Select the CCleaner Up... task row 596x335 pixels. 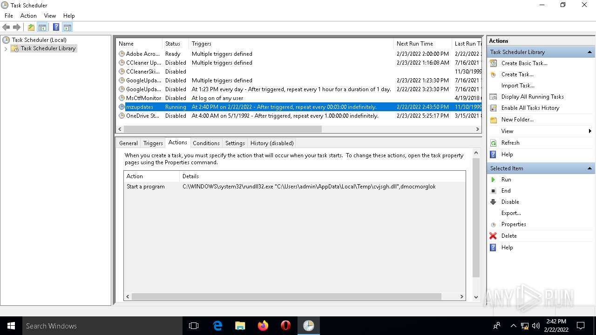tap(298, 63)
